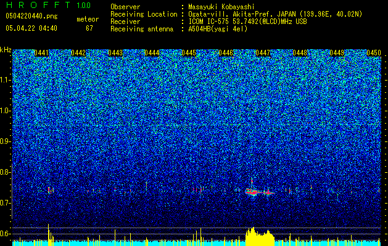Click the meteor count value 67

pyautogui.click(x=89, y=28)
